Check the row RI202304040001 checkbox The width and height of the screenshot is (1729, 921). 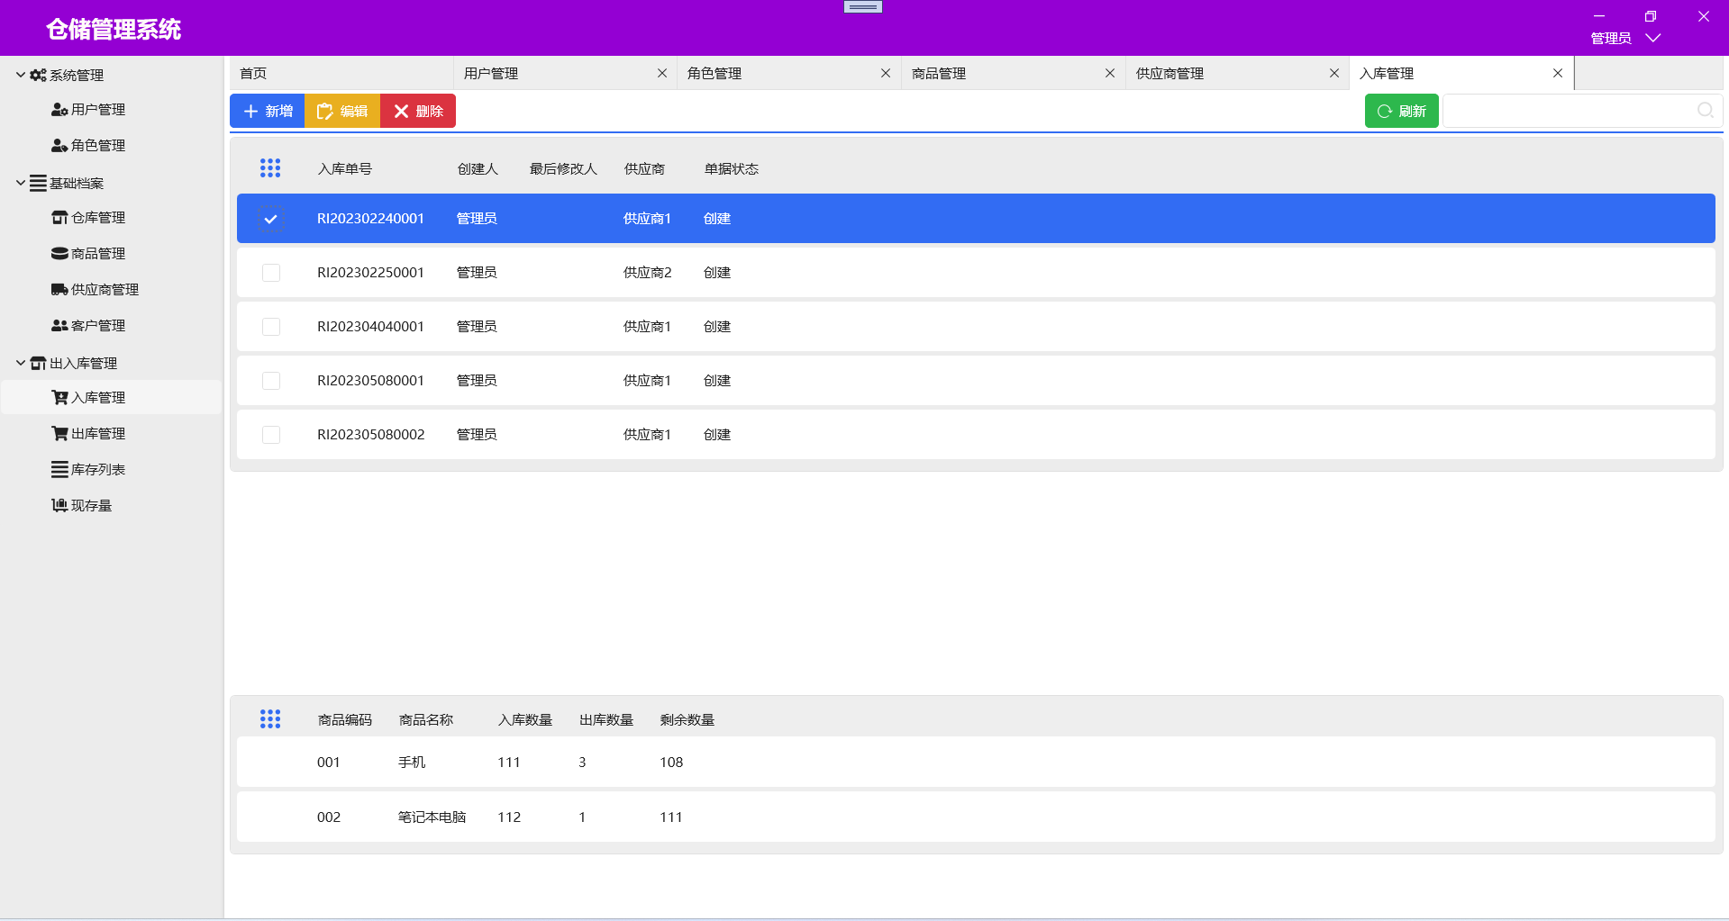pos(270,327)
